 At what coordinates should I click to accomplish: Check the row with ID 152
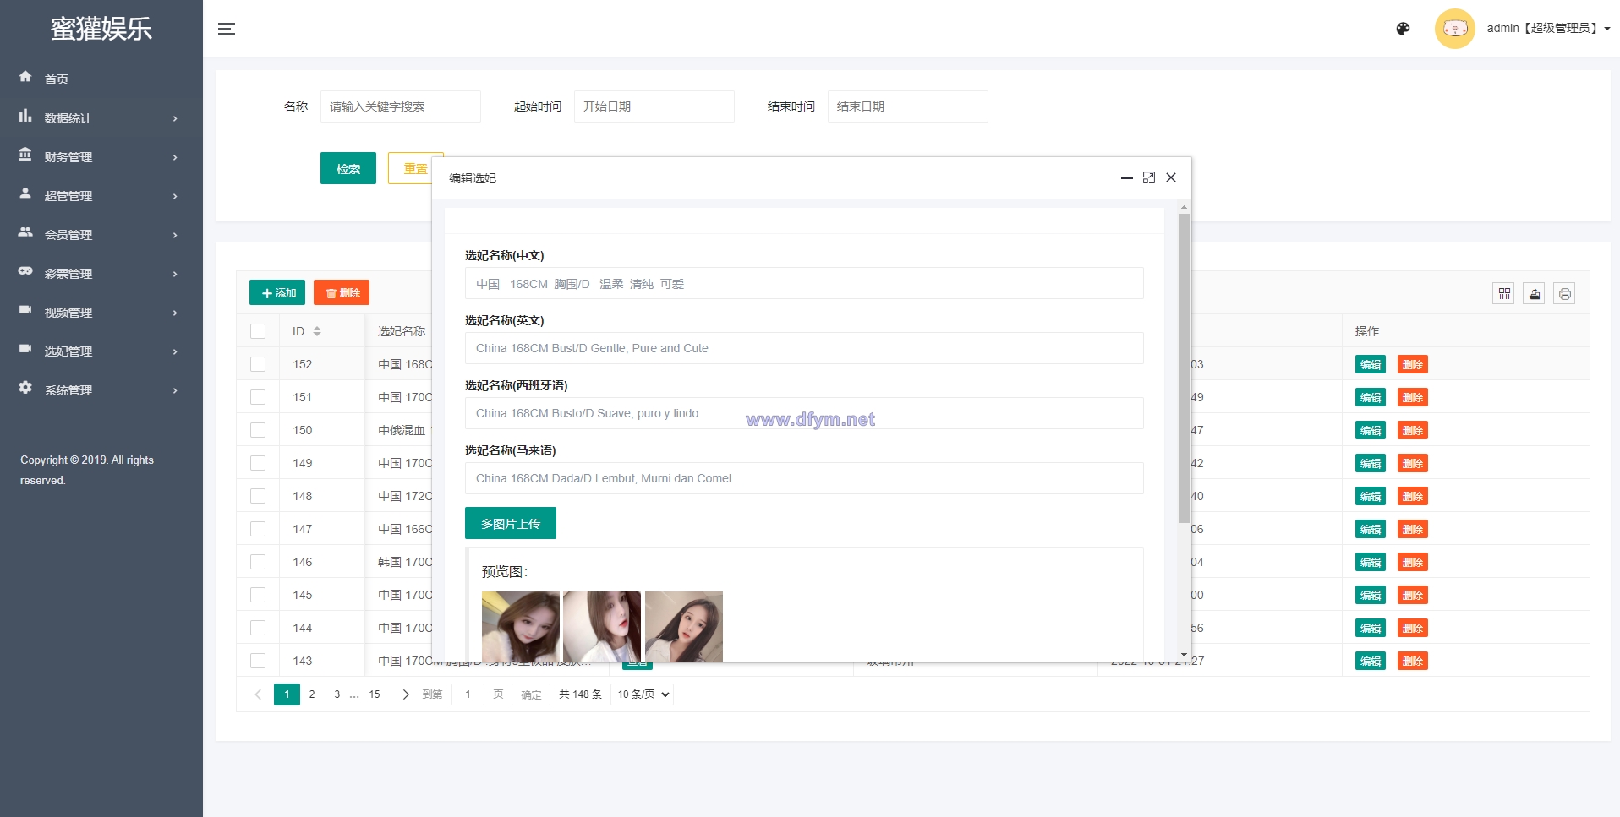click(258, 364)
